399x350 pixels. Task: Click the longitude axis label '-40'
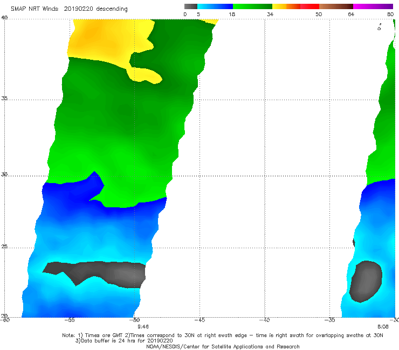[265, 320]
